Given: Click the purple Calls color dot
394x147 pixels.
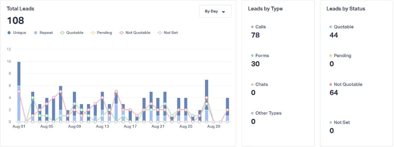Looking at the screenshot, I should [252, 27].
